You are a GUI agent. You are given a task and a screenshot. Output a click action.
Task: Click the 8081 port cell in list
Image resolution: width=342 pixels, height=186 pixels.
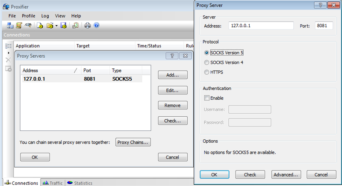click(x=89, y=79)
